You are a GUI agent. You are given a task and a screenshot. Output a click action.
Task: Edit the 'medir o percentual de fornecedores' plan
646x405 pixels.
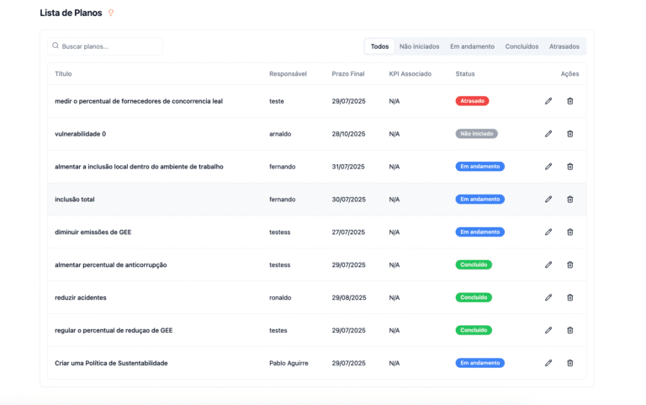pyautogui.click(x=548, y=101)
